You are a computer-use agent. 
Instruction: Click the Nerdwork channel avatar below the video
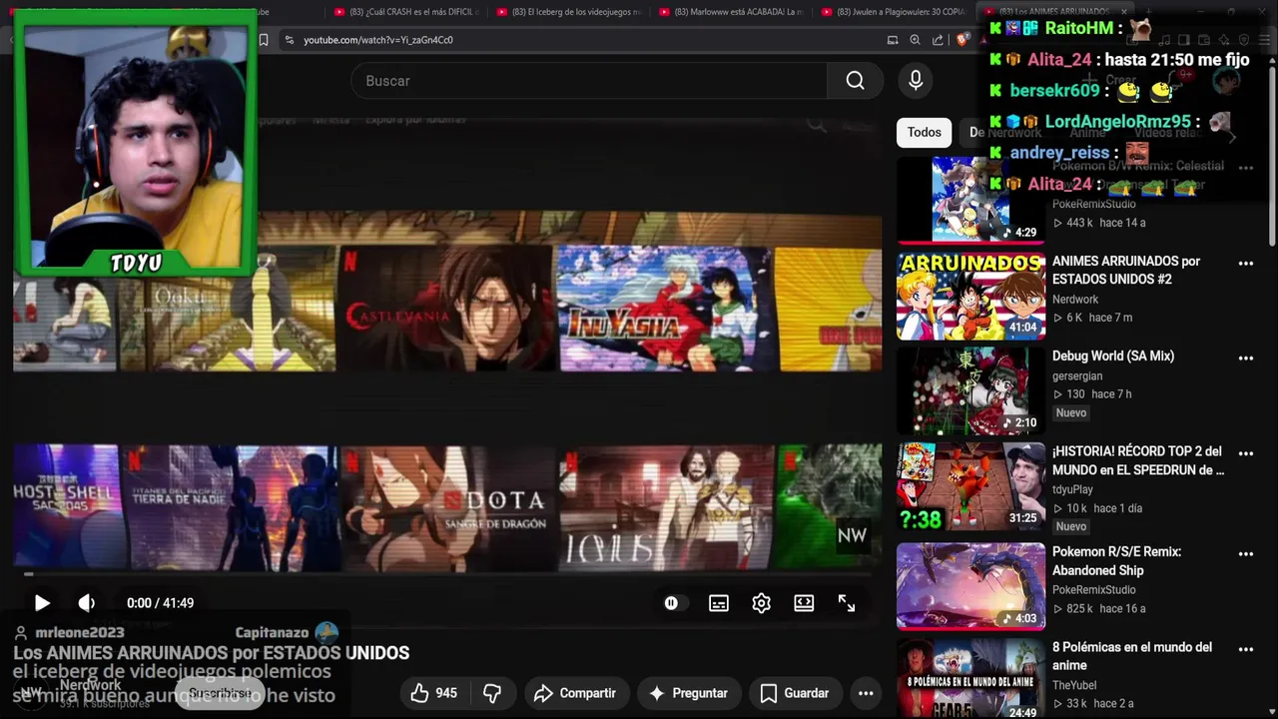coord(31,693)
